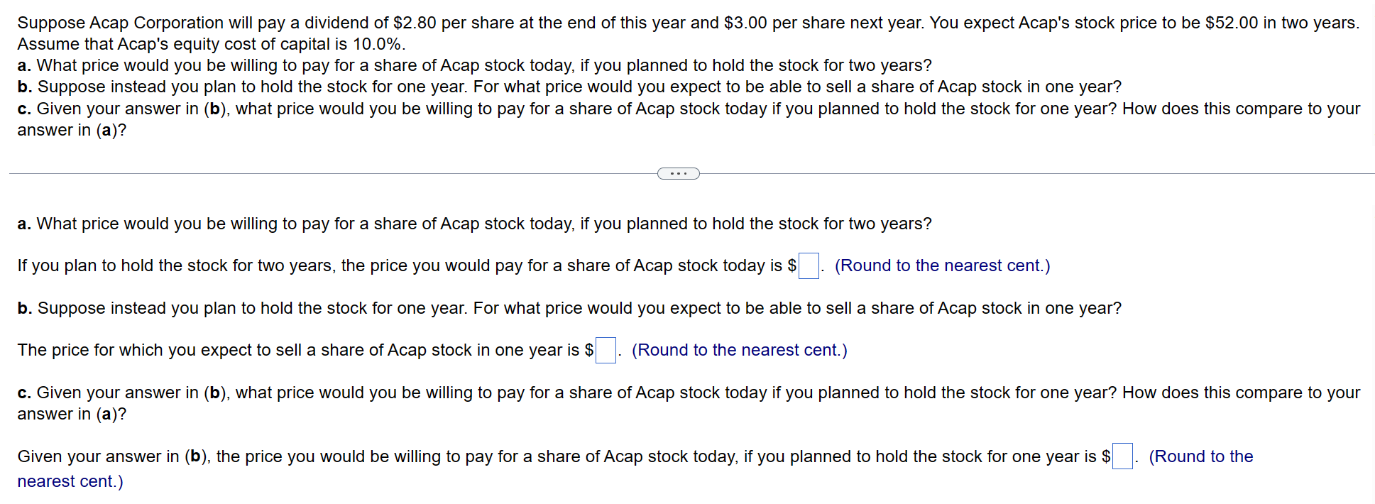Click the 10.0% equity cost of capital
Viewport: 1375px width, 504px height.
point(378,44)
